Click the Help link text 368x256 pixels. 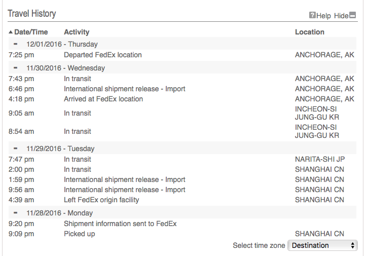pos(323,16)
